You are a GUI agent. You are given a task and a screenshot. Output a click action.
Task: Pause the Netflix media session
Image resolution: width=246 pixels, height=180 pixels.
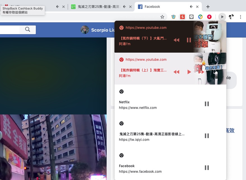[207, 104]
